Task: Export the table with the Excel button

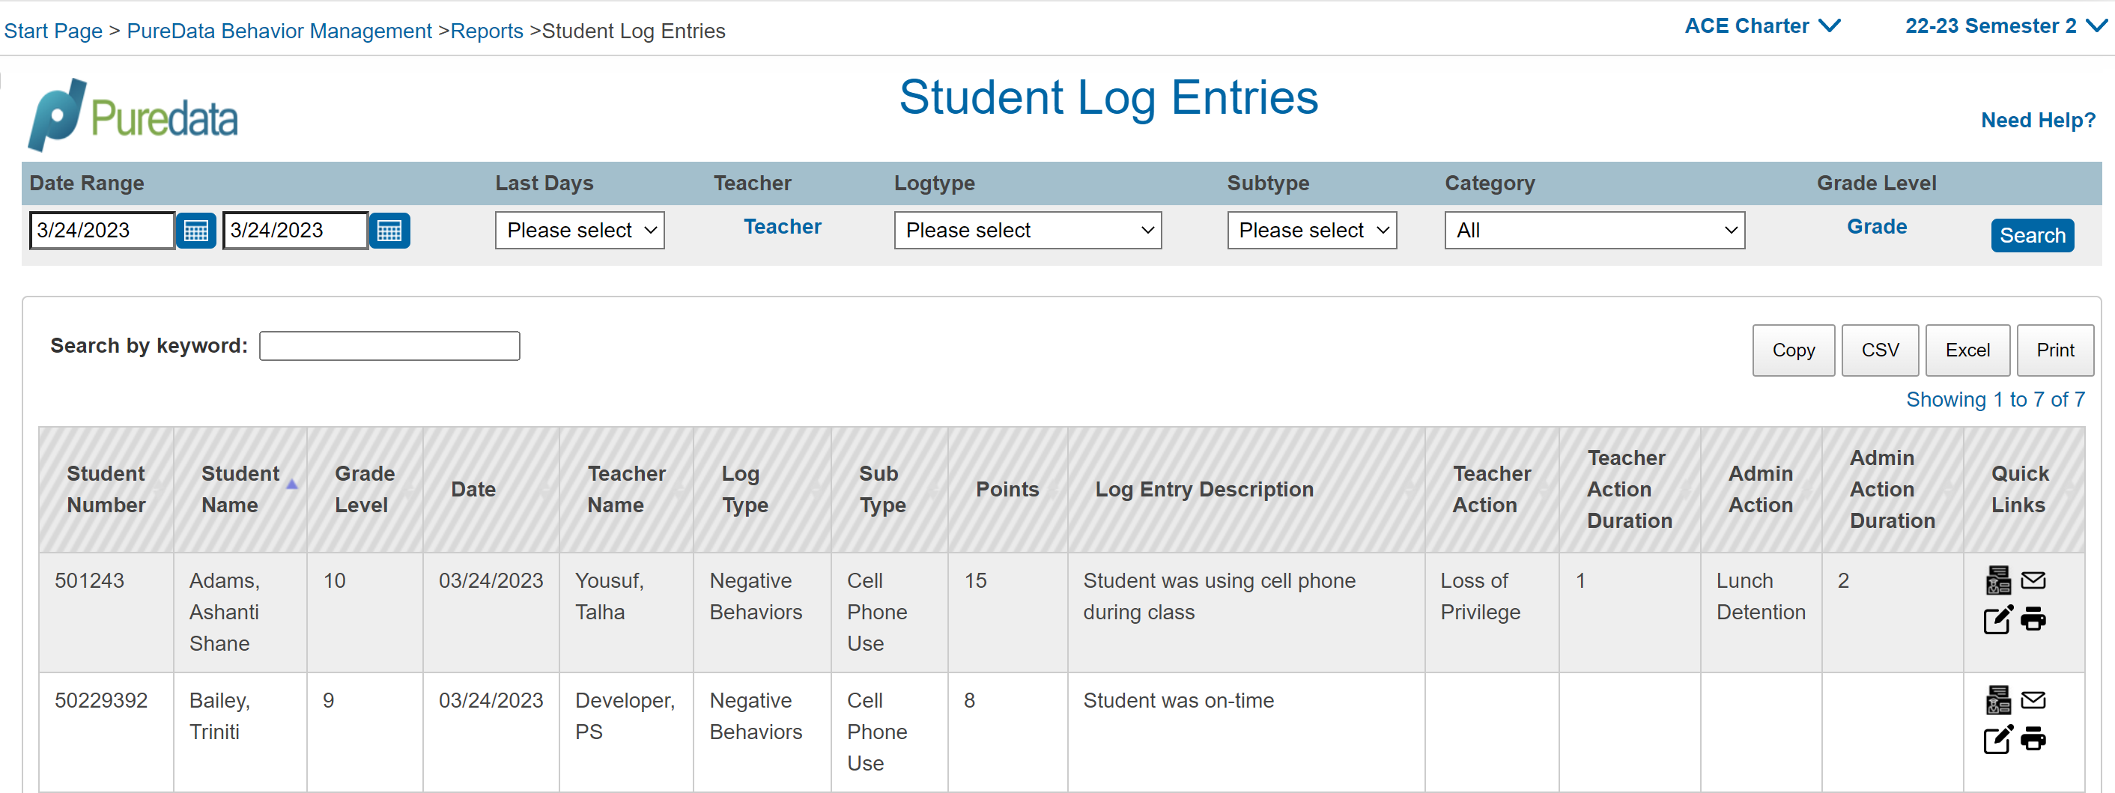Action: [1967, 350]
